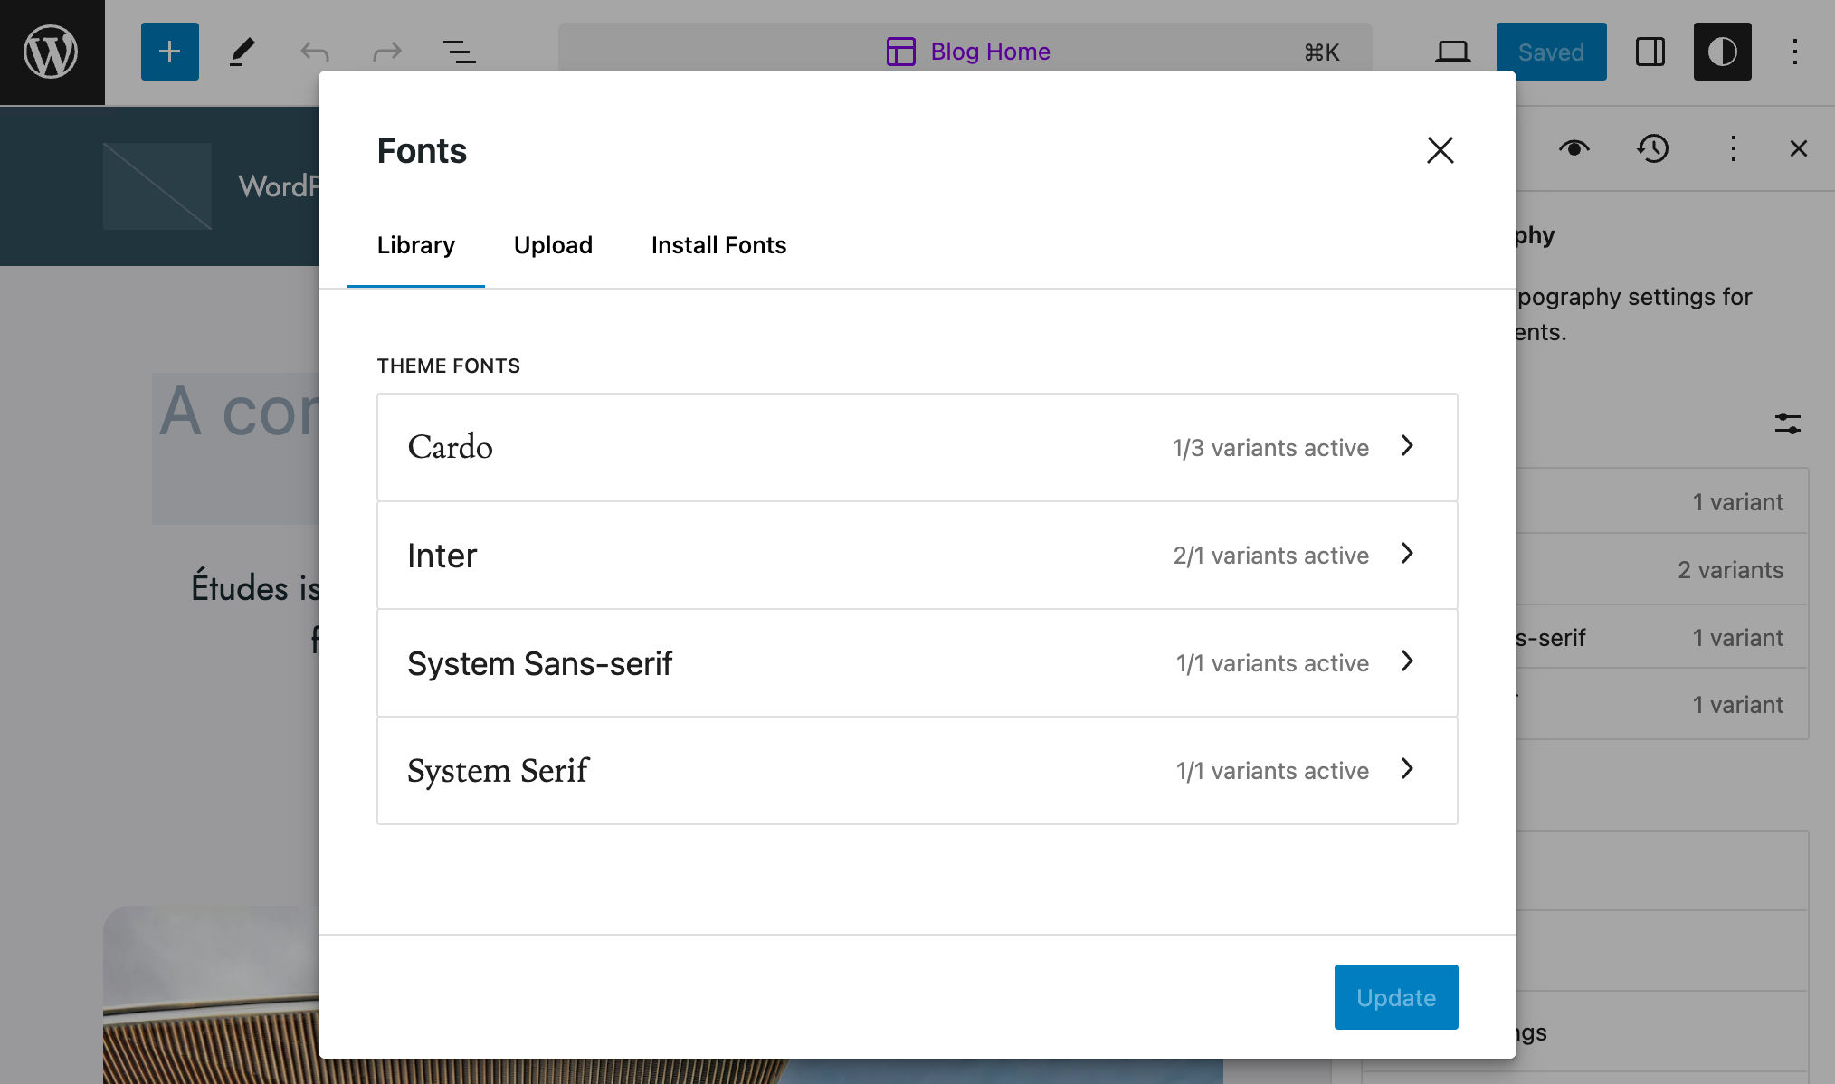Image resolution: width=1835 pixels, height=1084 pixels.
Task: Toggle the Settings sidebar panel
Action: 1650,52
